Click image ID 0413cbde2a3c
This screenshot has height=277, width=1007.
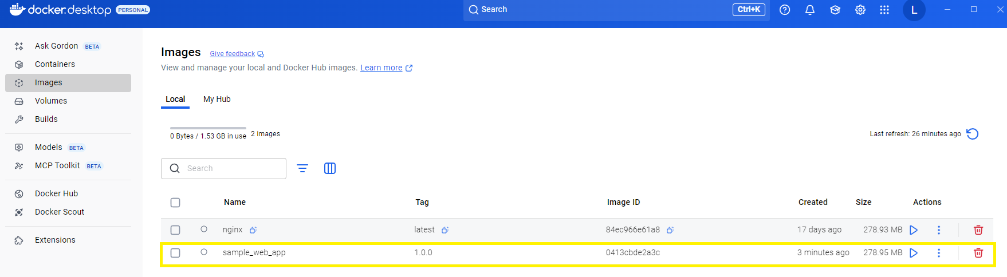pos(633,252)
